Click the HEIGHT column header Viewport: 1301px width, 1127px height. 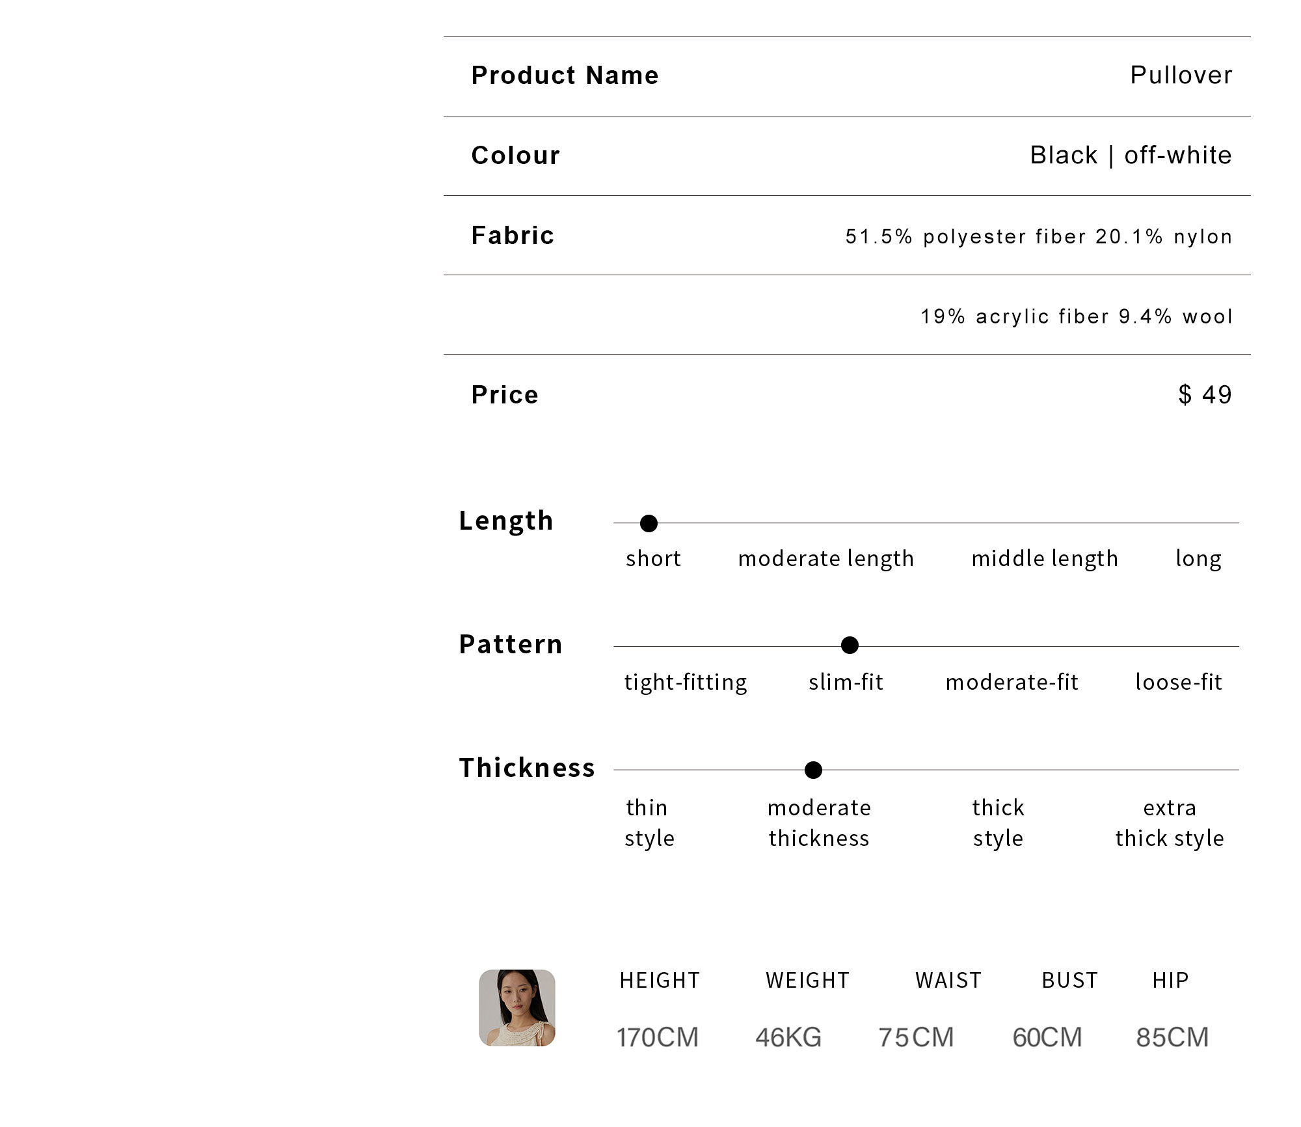point(660,981)
